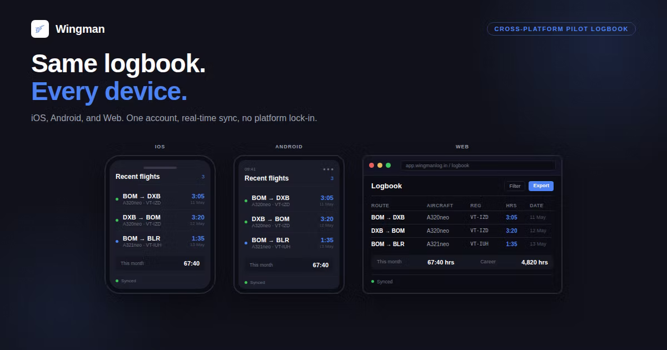Open BOM → DXB flight on iOS mockup
This screenshot has width=667, height=350.
pyautogui.click(x=160, y=199)
